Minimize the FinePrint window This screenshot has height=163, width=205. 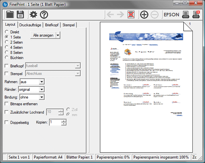click(177, 3)
